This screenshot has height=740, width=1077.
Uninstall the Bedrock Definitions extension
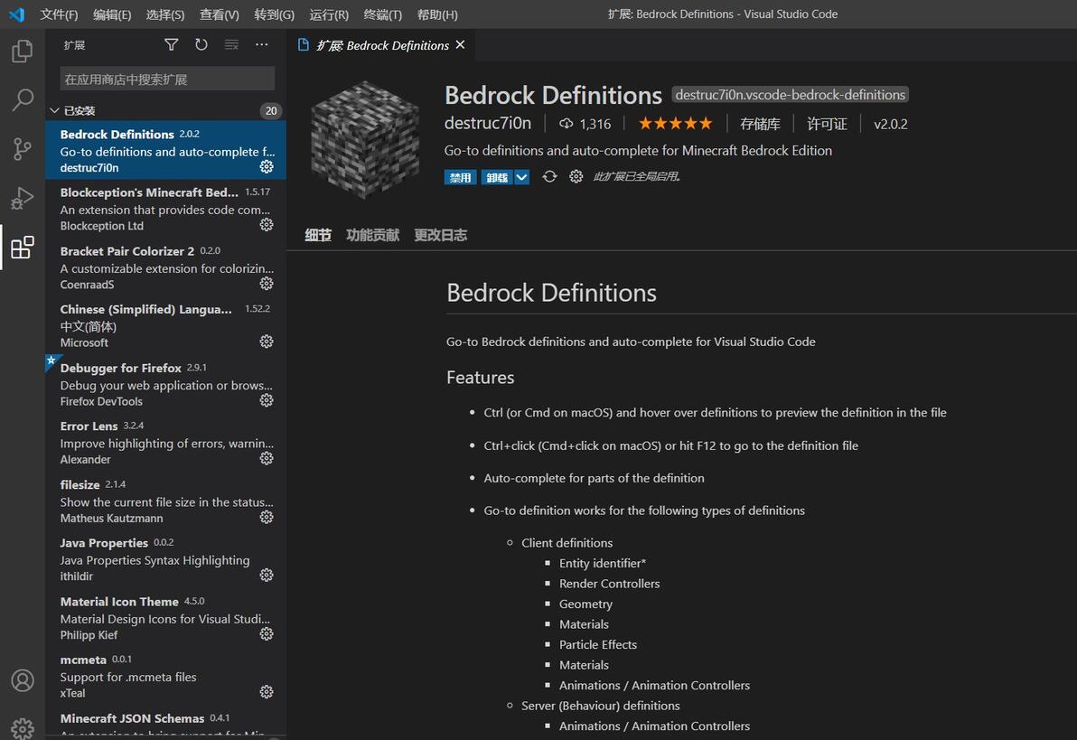point(497,177)
